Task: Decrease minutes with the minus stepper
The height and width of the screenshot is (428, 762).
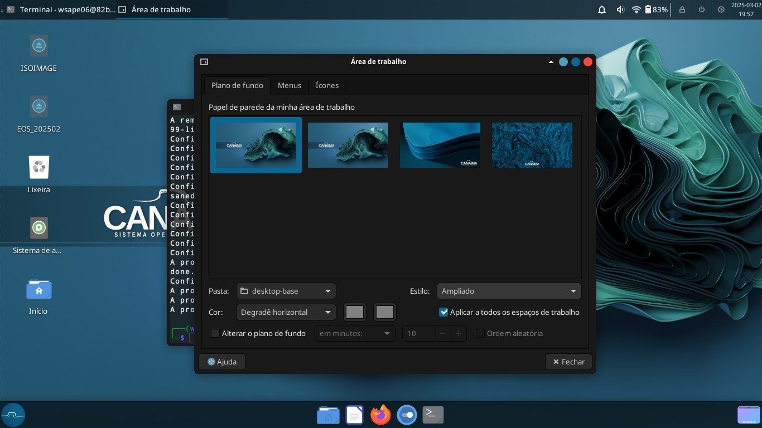Action: point(442,333)
